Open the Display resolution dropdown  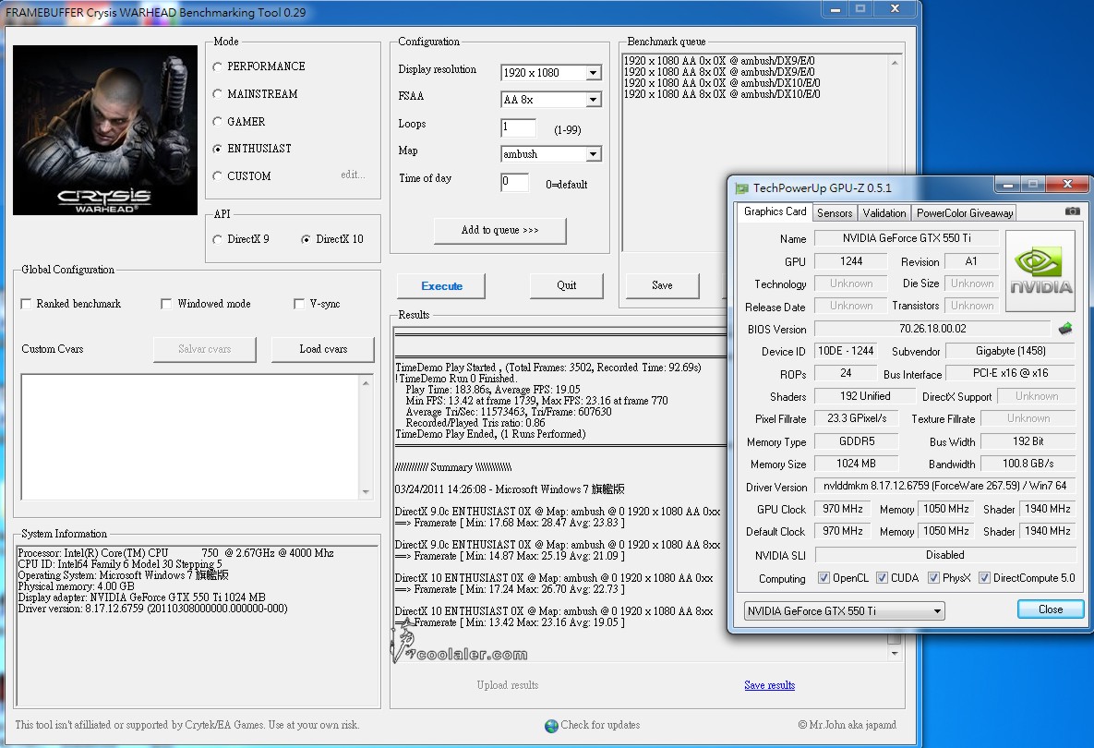(x=593, y=73)
